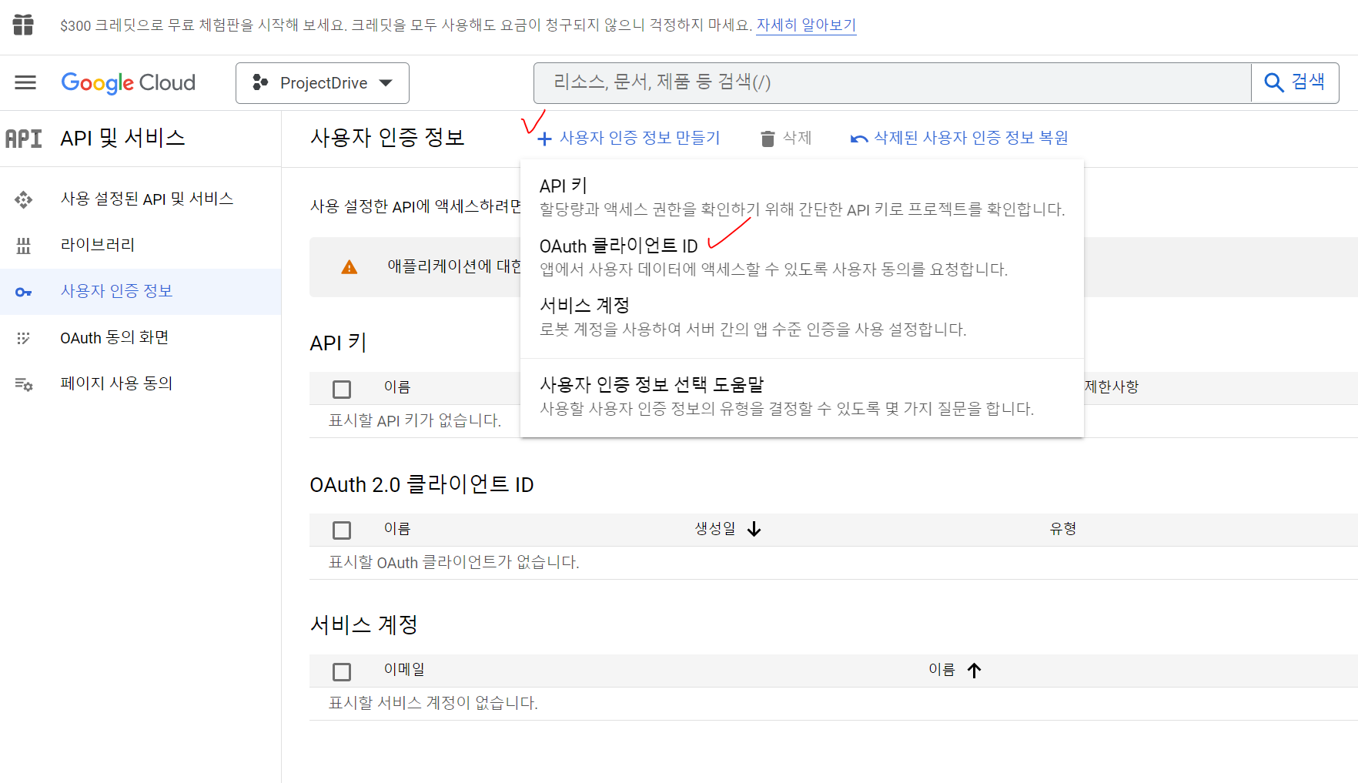Screen dimensions: 1358x783
Task: Click '표시할 서비스 계정이 없습니다.' text
Action: (x=433, y=704)
